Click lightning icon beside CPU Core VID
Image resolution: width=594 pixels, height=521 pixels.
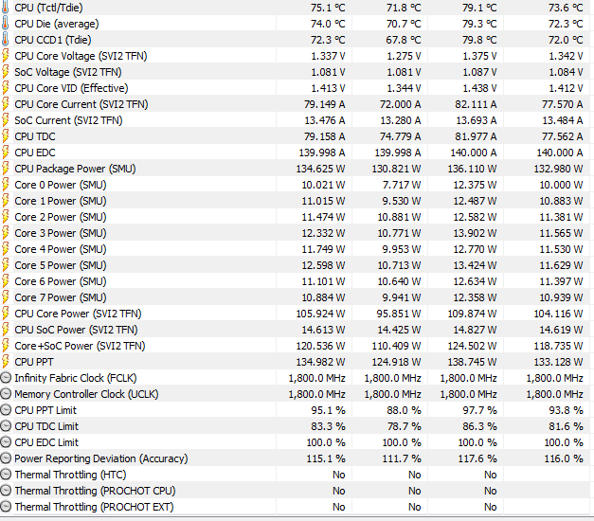pyautogui.click(x=6, y=88)
